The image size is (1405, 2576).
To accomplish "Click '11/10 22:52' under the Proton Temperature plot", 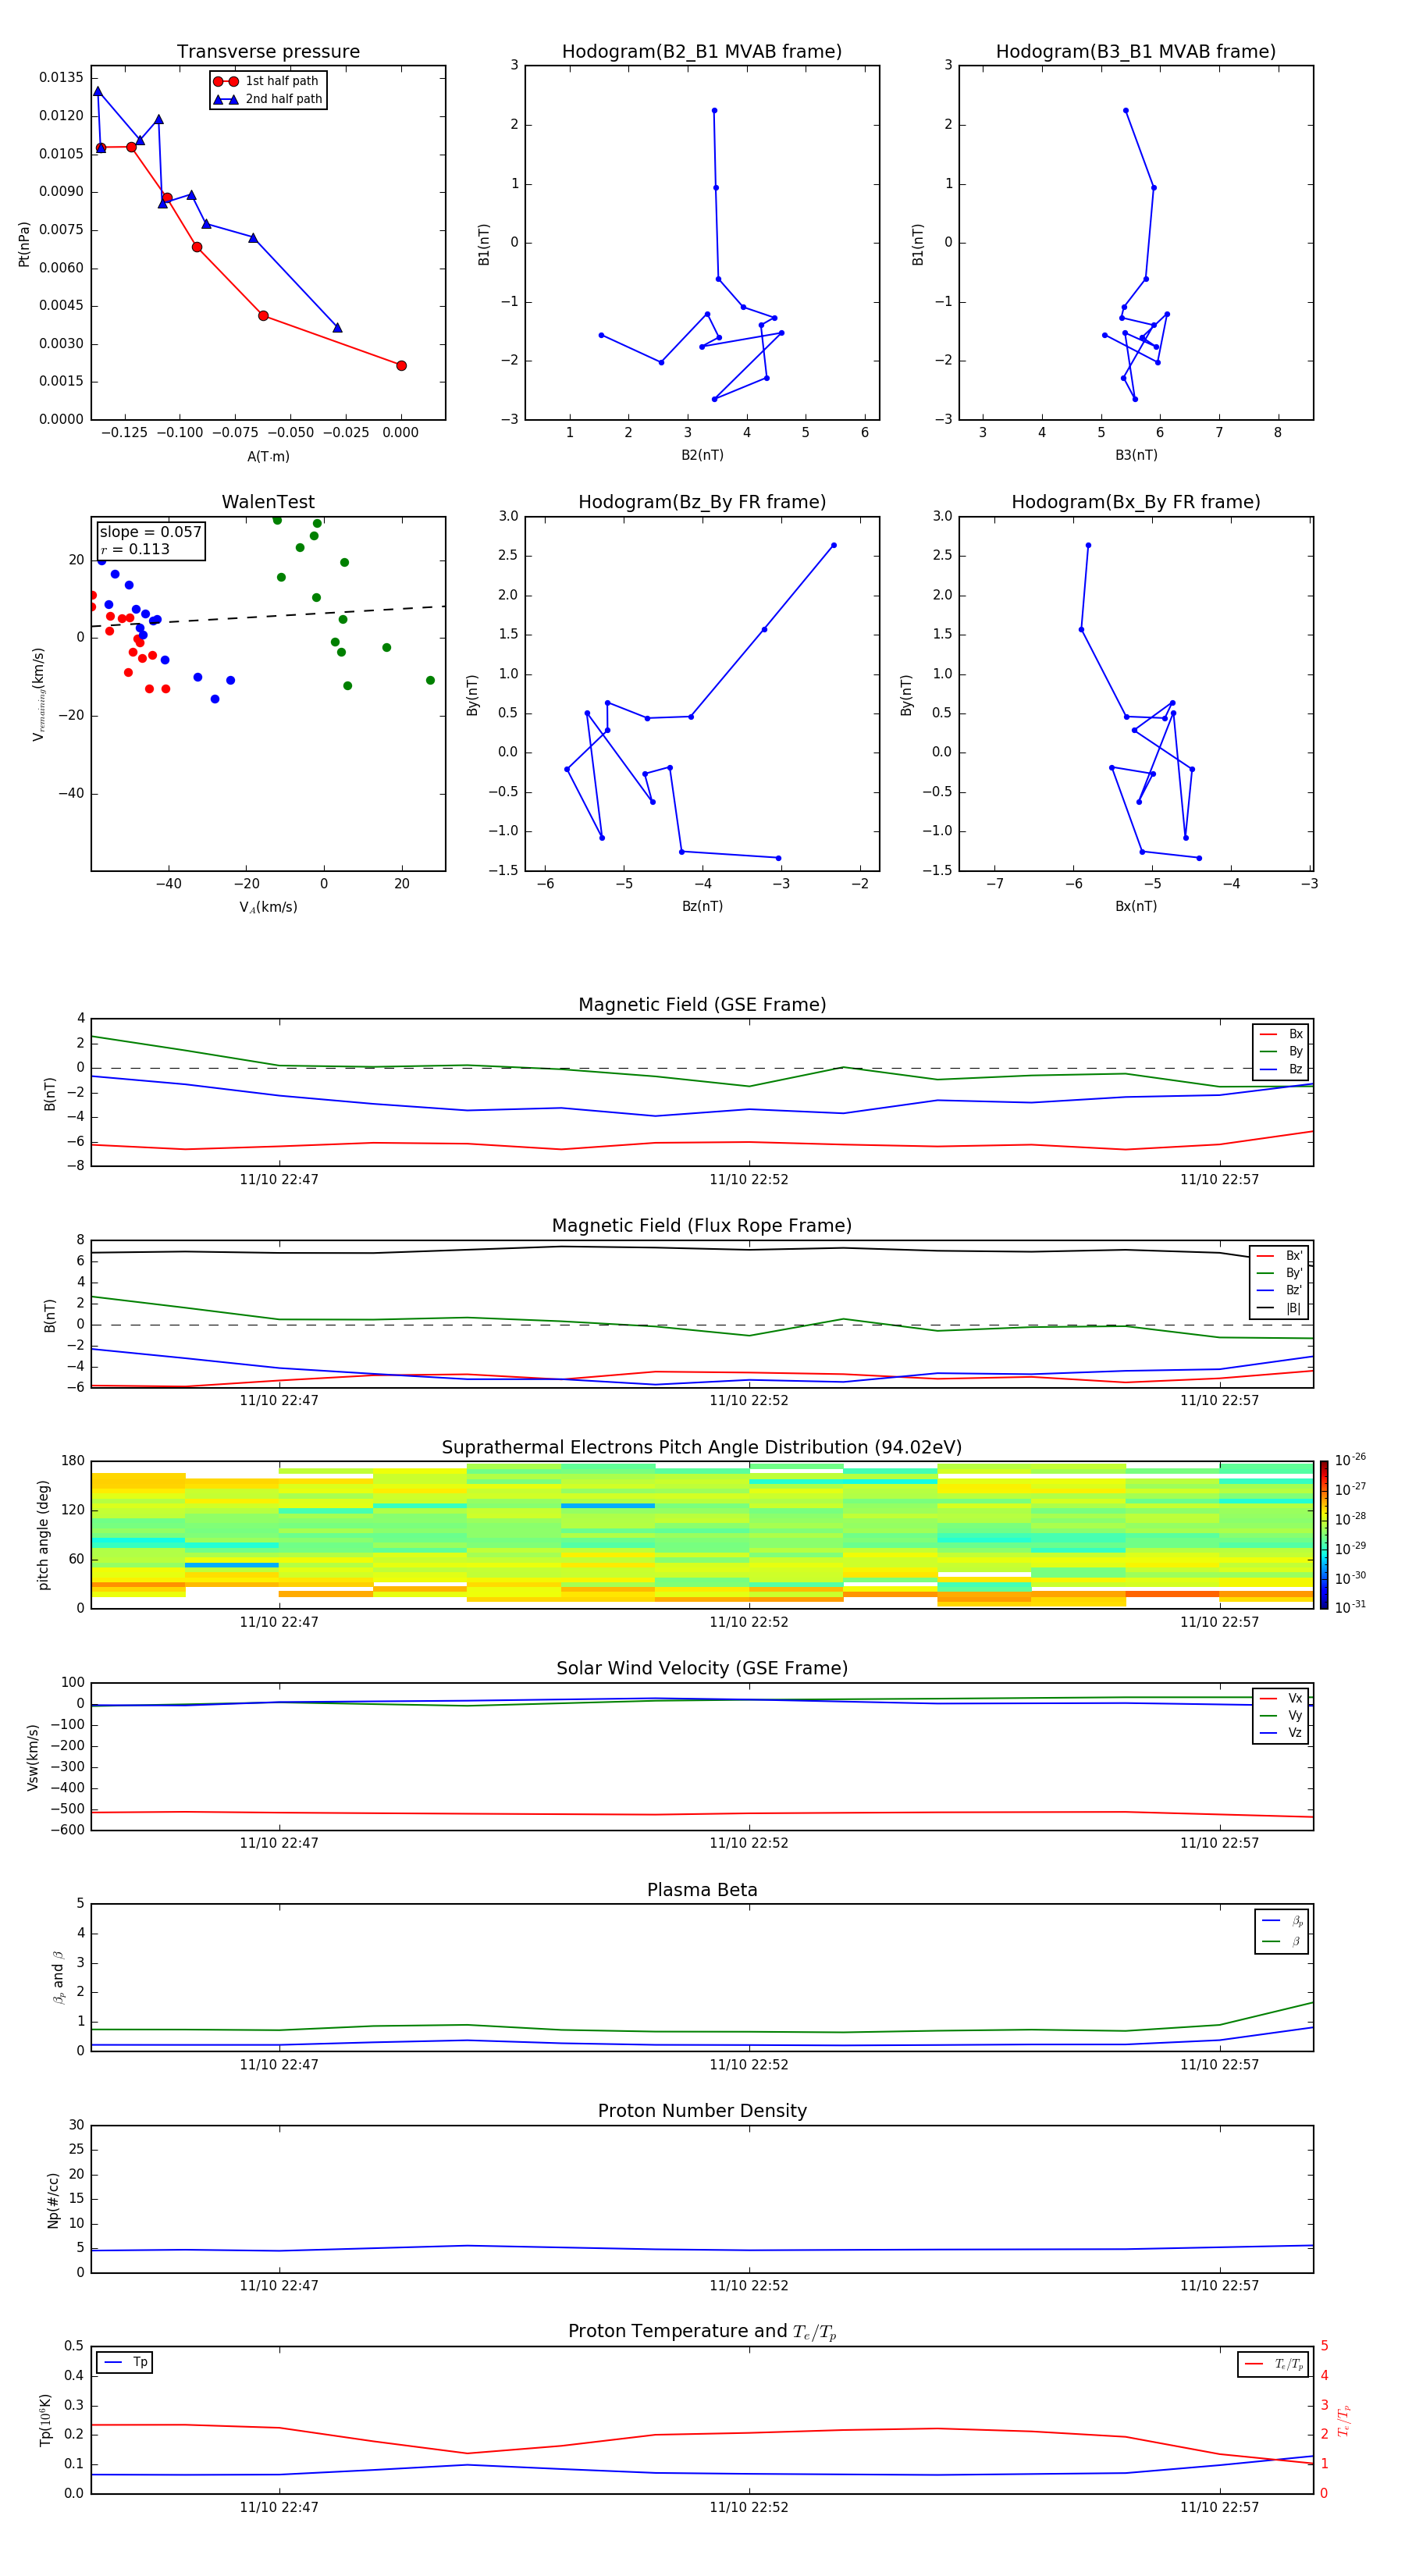I will [749, 2508].
